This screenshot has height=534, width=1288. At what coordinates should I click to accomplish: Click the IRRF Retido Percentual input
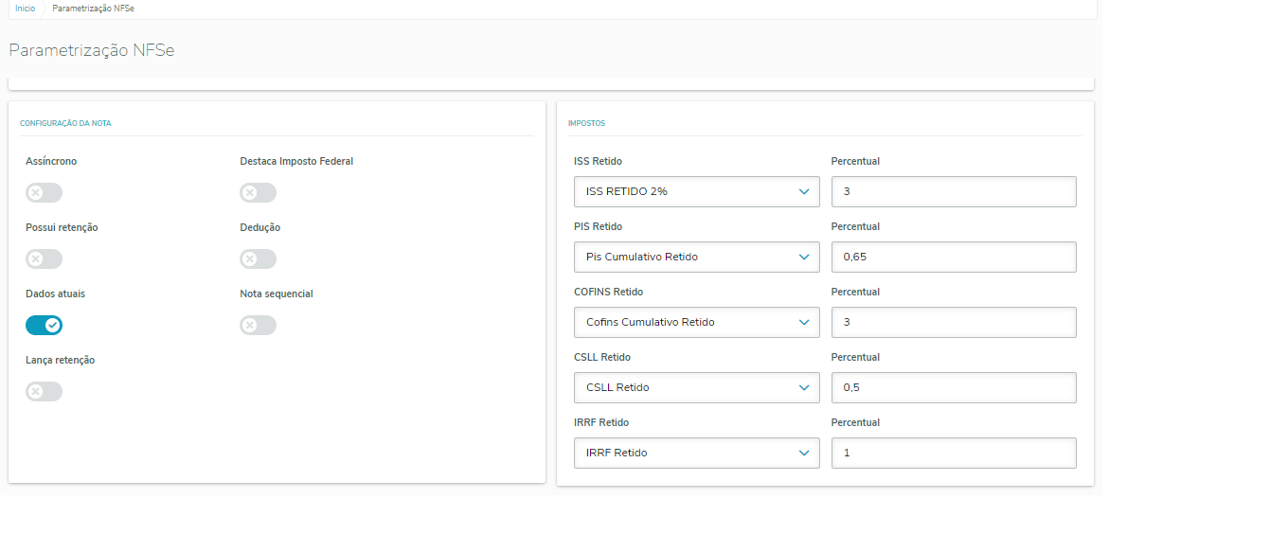coord(954,453)
